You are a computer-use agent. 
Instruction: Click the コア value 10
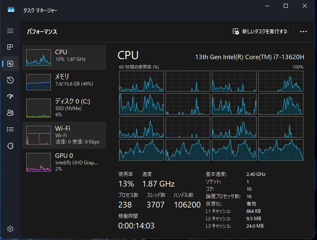click(x=249, y=189)
